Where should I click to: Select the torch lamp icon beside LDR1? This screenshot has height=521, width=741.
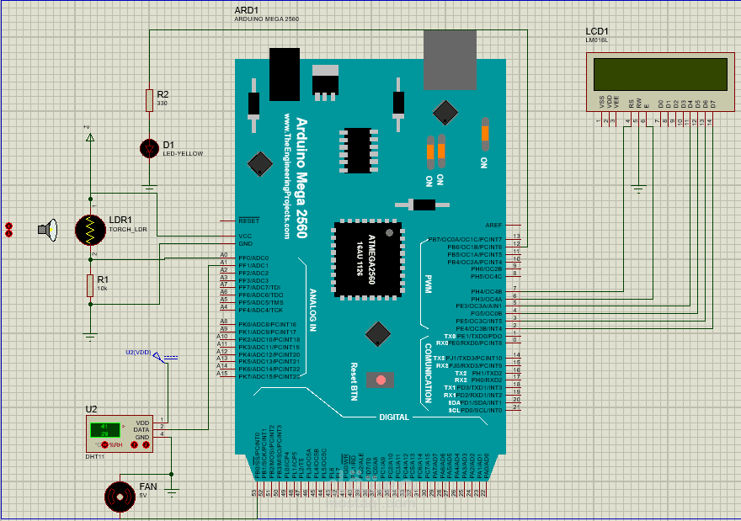point(48,230)
